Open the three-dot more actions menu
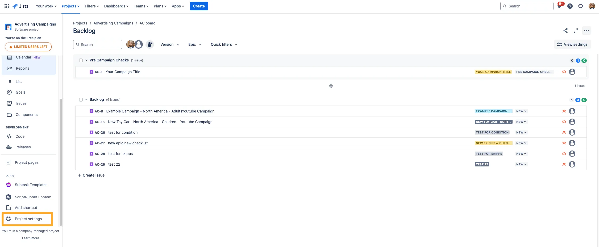This screenshot has width=599, height=247. pos(586,31)
